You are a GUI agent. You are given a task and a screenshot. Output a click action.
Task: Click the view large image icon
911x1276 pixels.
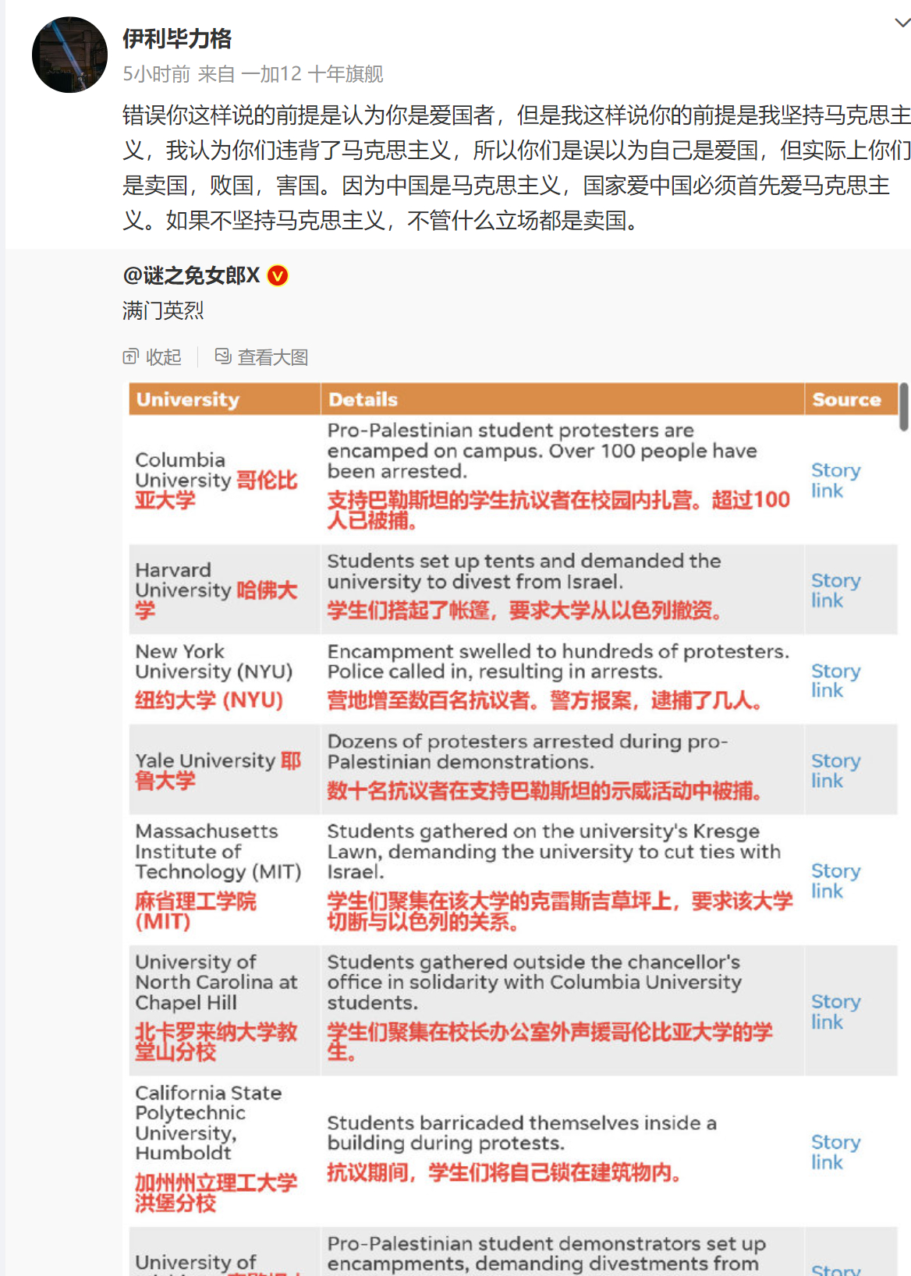pos(223,356)
